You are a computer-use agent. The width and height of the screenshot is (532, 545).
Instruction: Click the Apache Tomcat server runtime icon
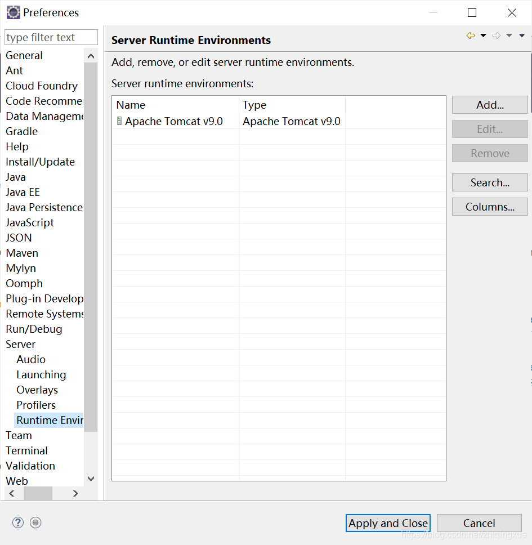tap(119, 121)
